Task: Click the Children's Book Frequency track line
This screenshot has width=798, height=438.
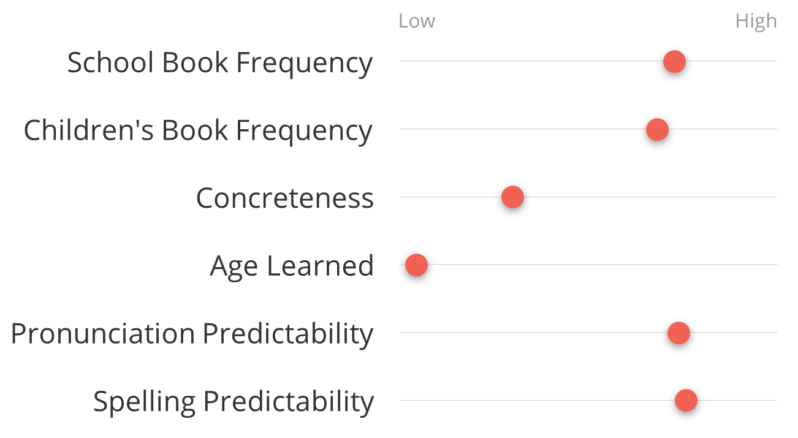Action: (588, 129)
